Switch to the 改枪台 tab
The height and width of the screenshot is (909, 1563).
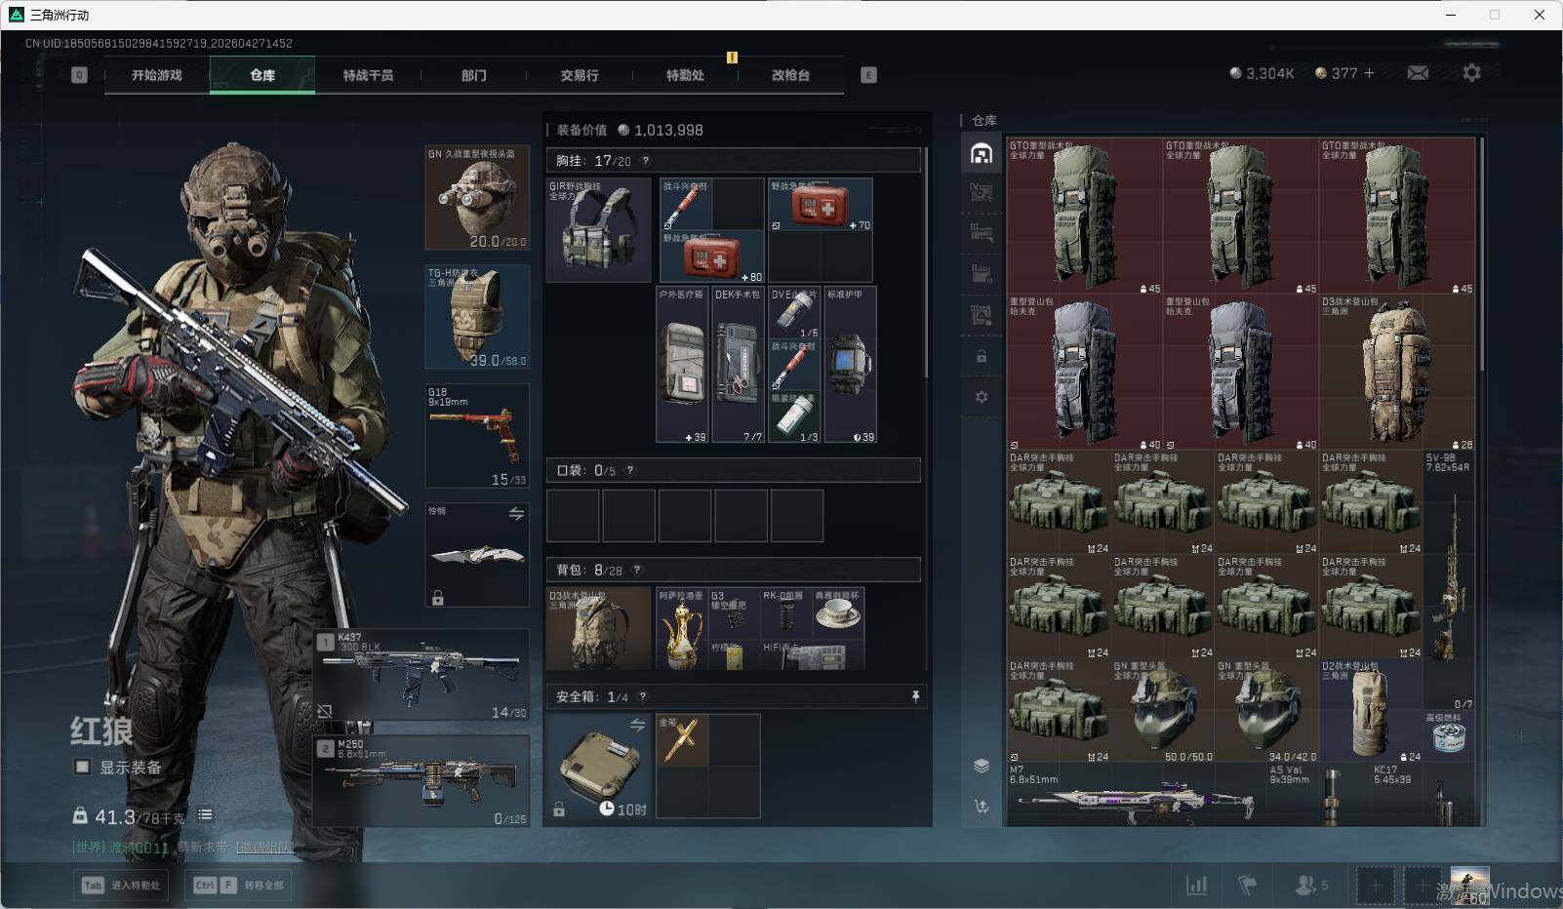[x=790, y=75]
